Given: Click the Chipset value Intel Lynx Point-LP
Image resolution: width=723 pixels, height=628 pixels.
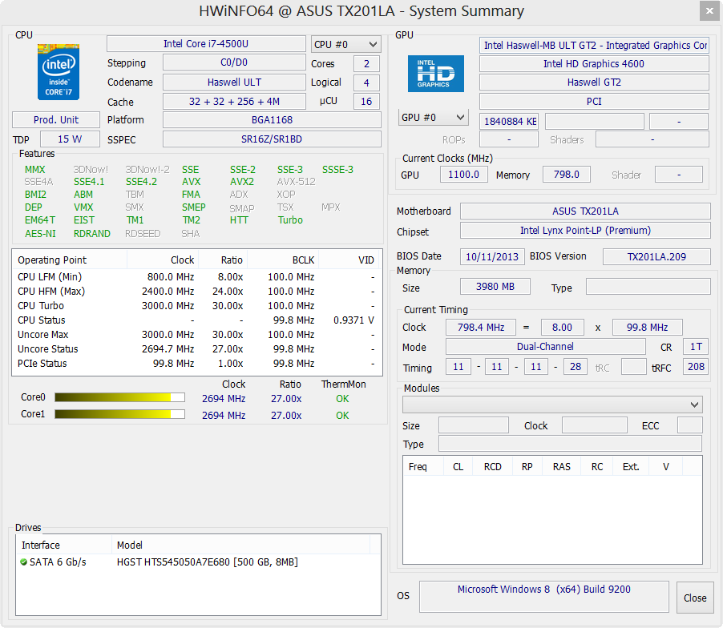Looking at the screenshot, I should click(585, 231).
